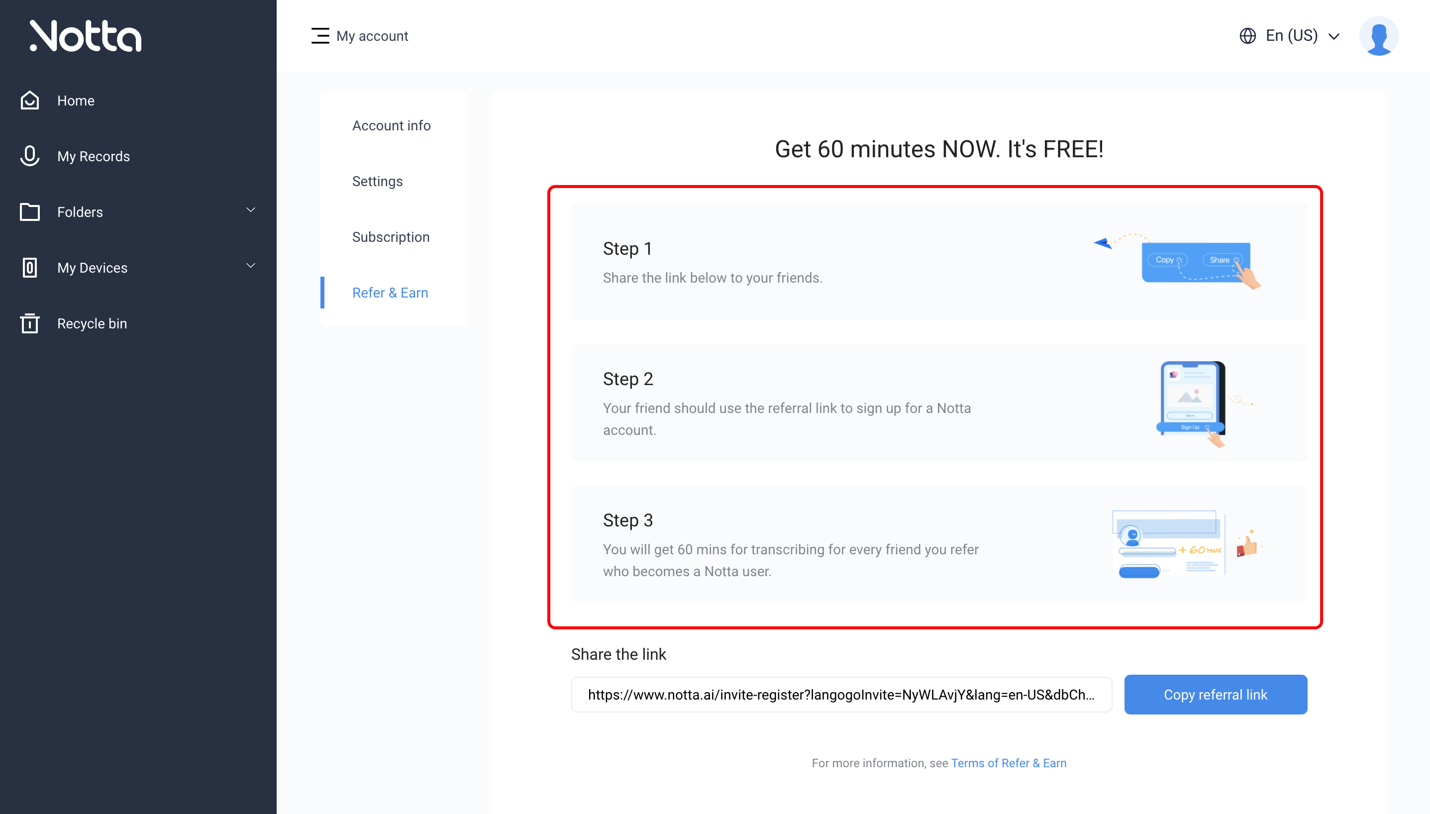1430x814 pixels.
Task: Expand the Folders chevron
Action: coord(251,210)
